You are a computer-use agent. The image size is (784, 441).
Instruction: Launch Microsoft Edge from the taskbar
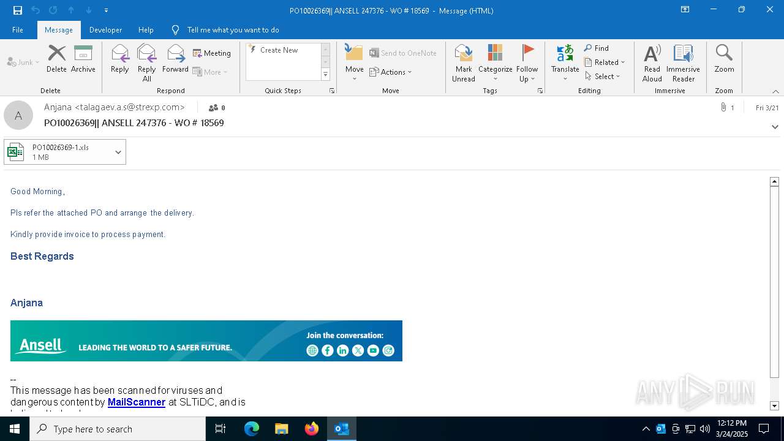click(252, 429)
